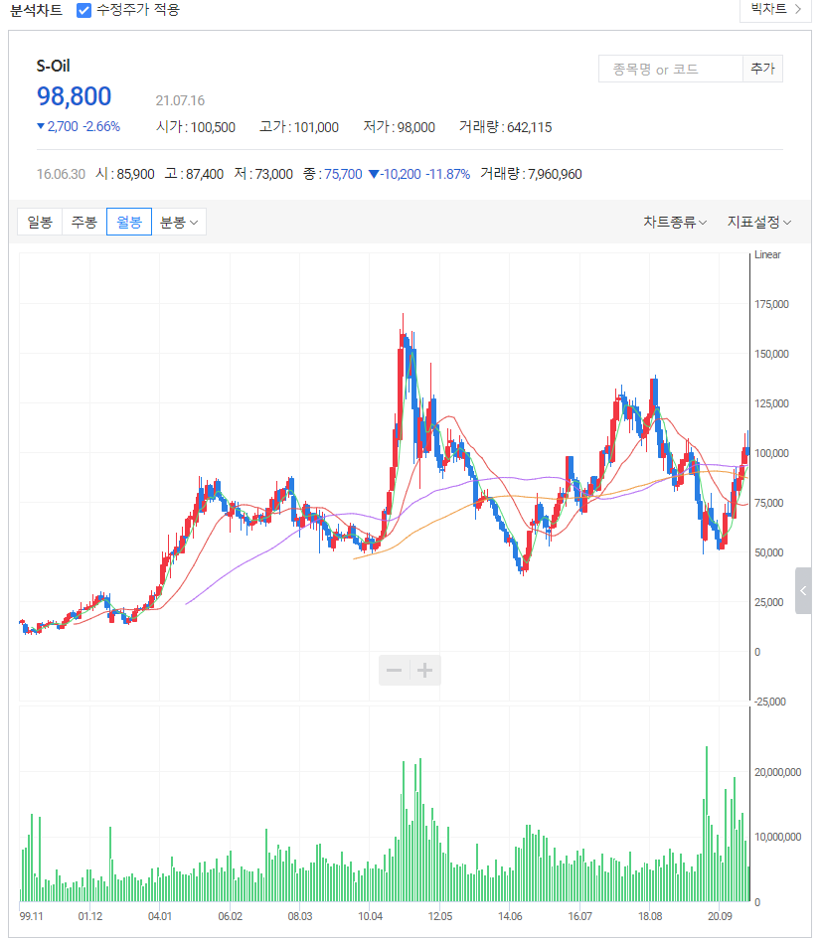Toggle the 수정주가 적용 checkbox

(83, 10)
